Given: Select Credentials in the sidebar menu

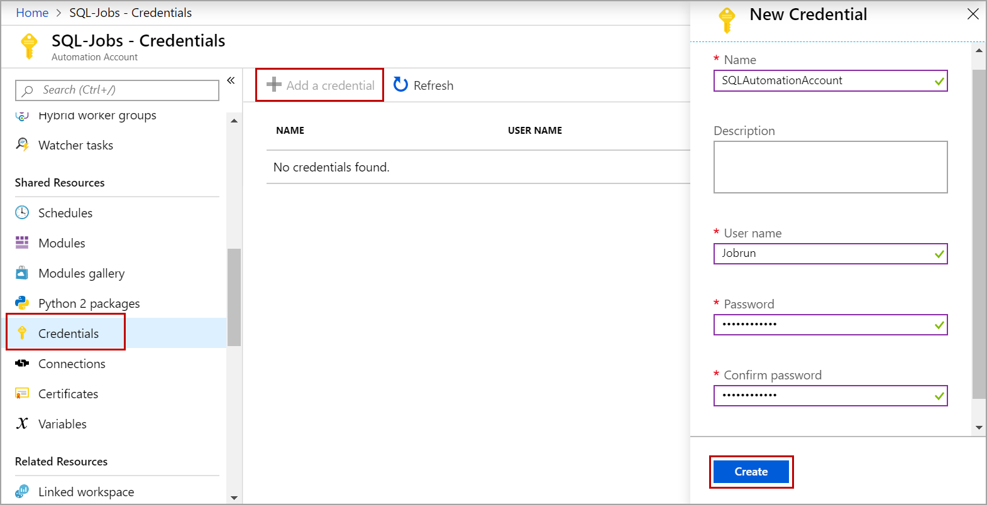Looking at the screenshot, I should click(69, 334).
